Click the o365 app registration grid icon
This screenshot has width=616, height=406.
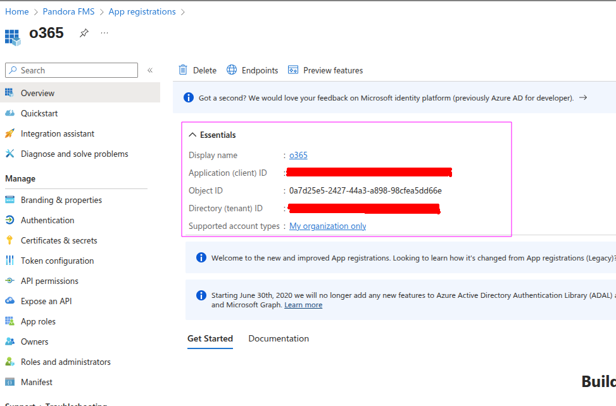point(13,38)
